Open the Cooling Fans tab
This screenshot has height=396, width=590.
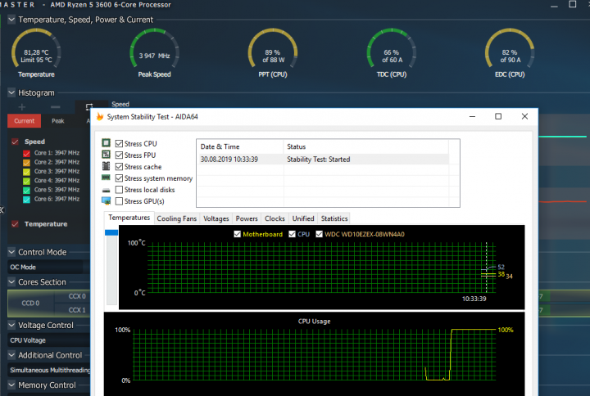(x=177, y=218)
